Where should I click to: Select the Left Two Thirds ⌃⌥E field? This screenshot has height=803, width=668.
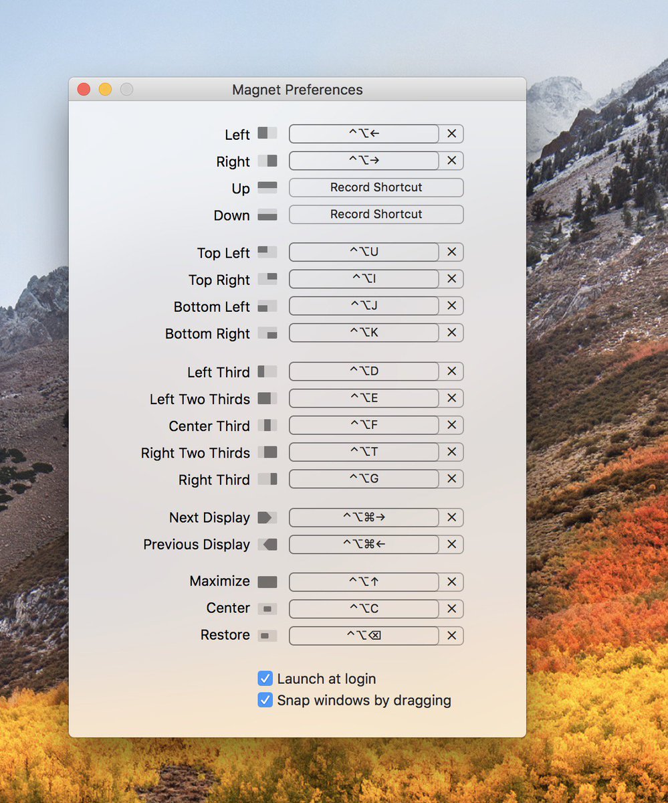364,397
